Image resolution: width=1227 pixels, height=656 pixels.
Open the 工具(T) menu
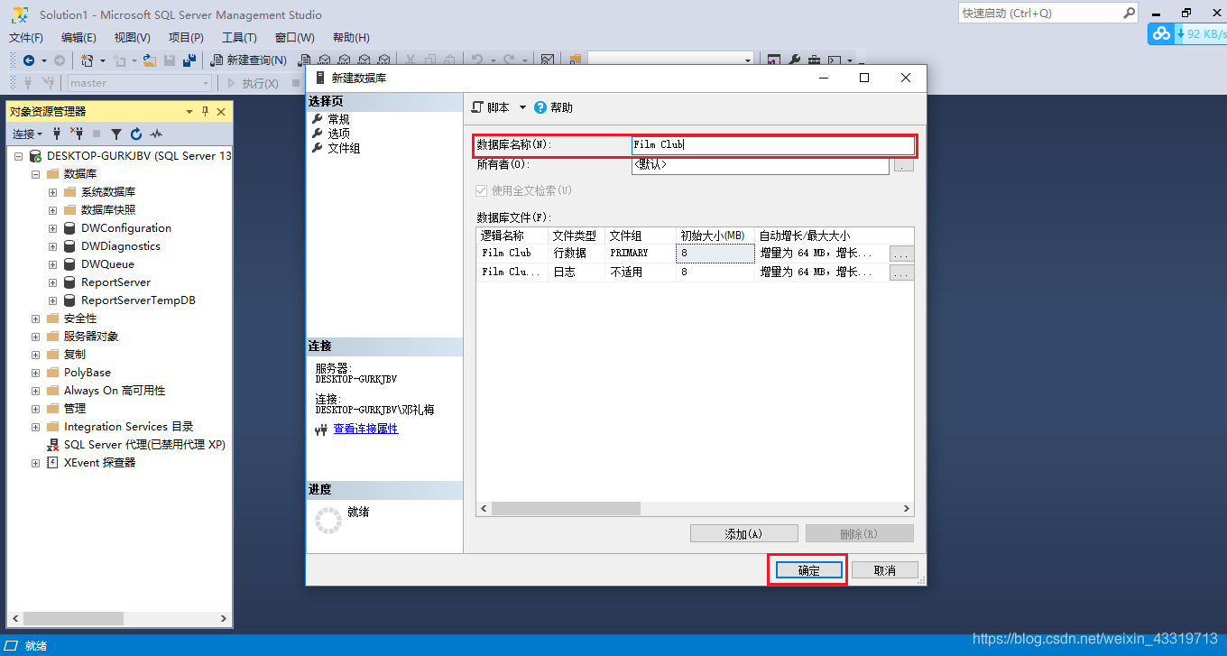(239, 37)
